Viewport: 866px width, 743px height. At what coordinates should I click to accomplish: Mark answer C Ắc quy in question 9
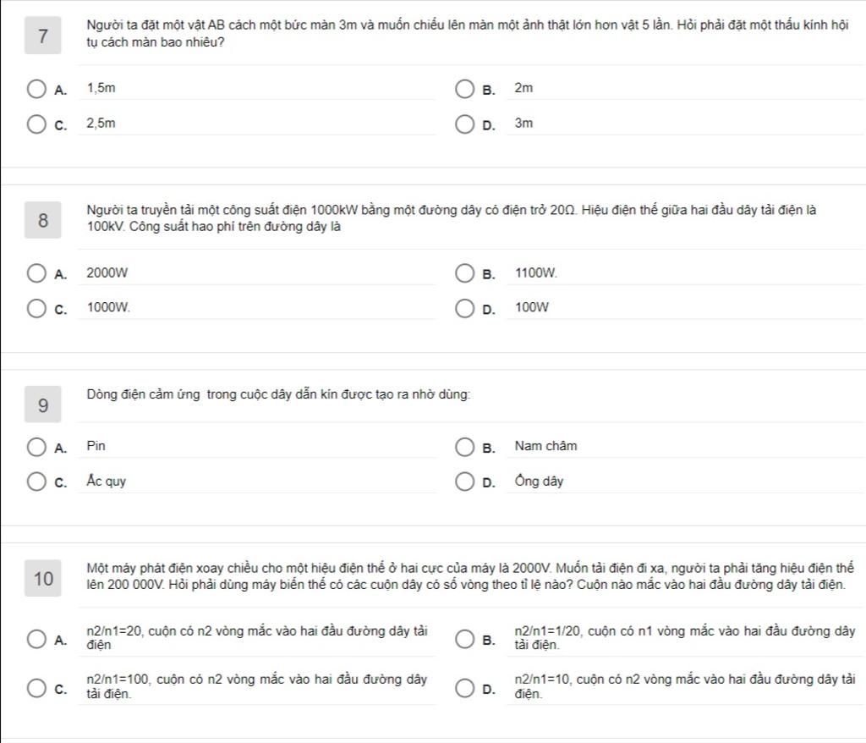point(36,482)
